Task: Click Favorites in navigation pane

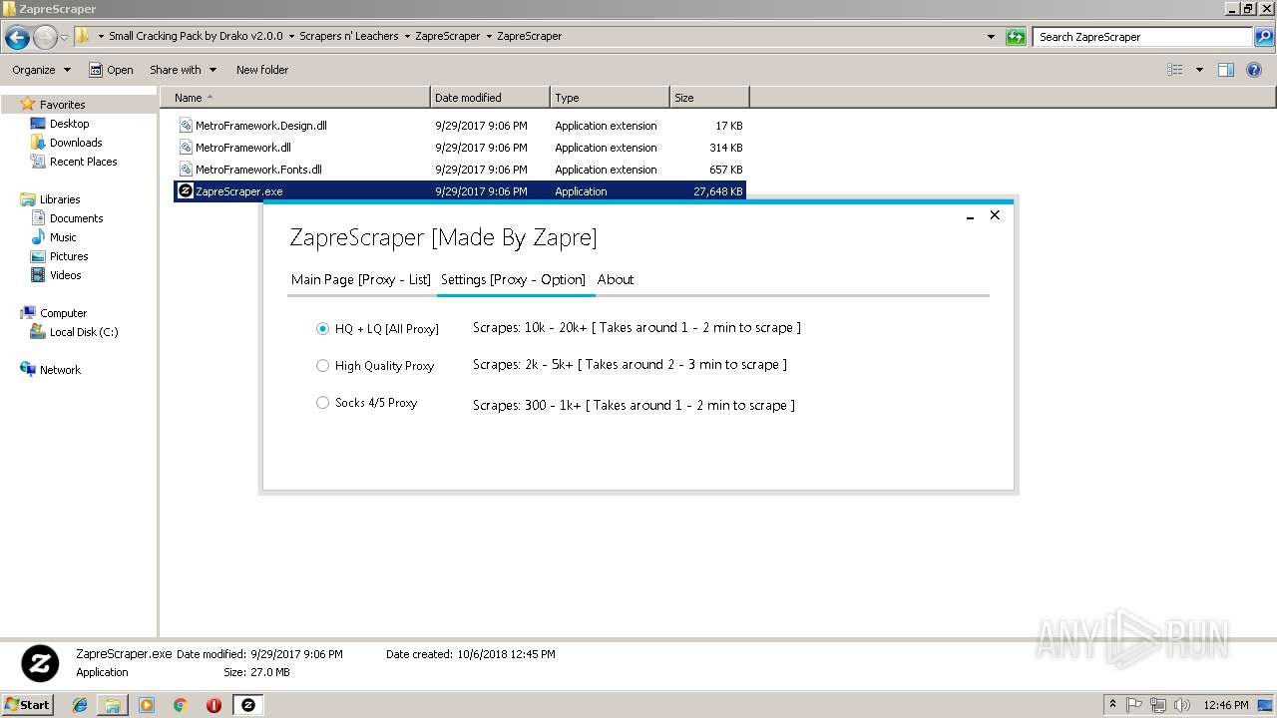Action: point(62,105)
